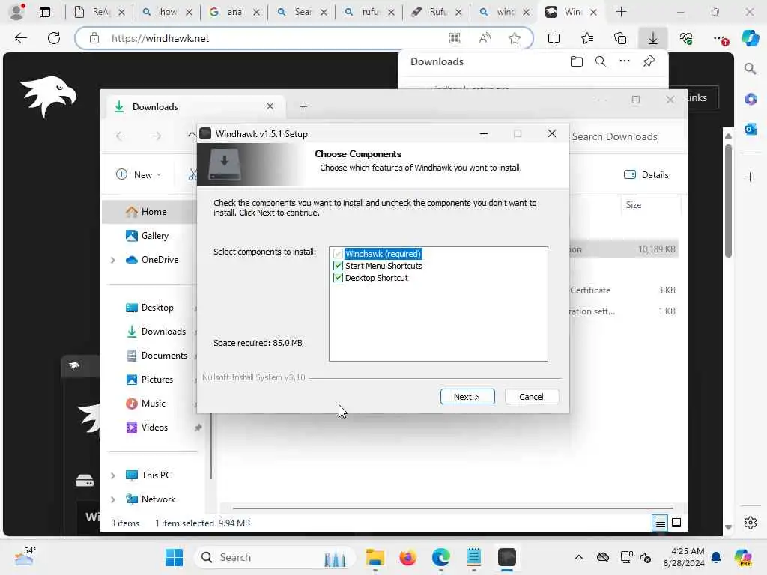
Task: Open the Windows Start menu
Action: coord(174,557)
